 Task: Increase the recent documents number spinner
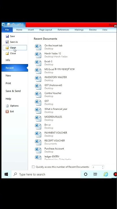click(x=103, y=166)
